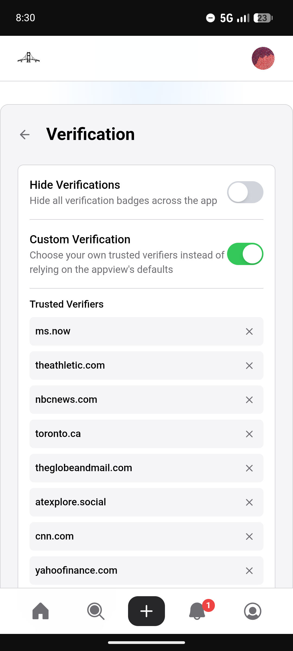Tap the compose plus button

[146, 611]
